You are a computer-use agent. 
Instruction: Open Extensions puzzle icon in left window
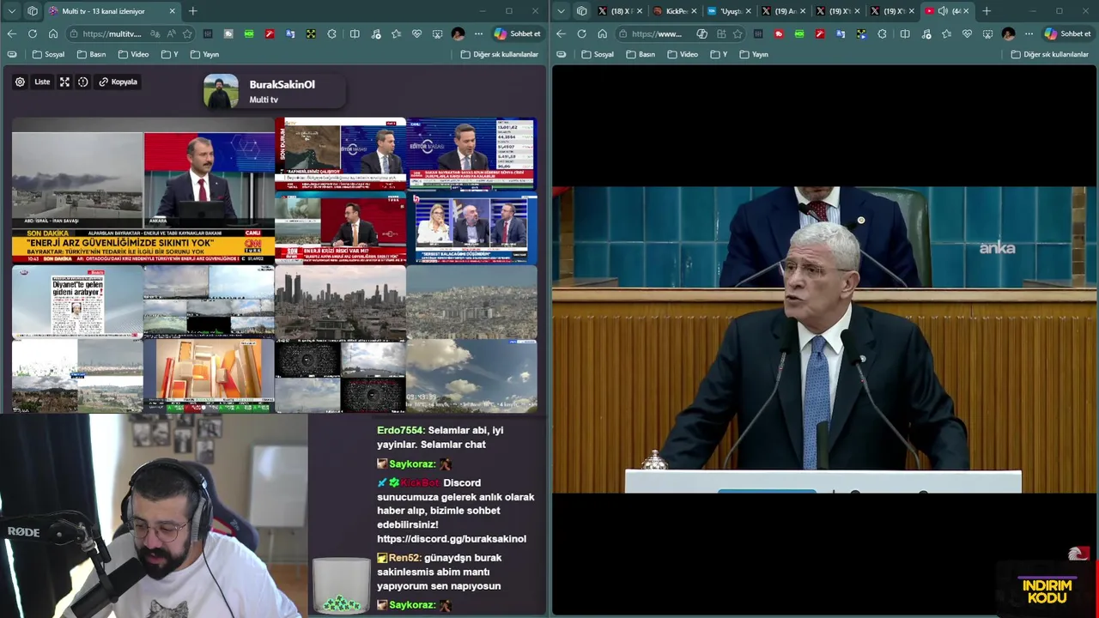click(x=331, y=33)
